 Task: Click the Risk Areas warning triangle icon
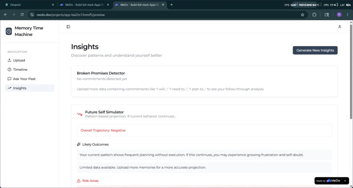[x=78, y=181]
